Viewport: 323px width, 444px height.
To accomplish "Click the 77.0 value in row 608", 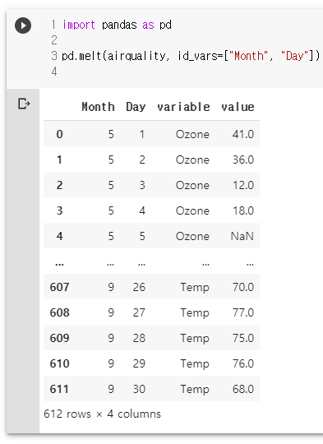I will 243,312.
